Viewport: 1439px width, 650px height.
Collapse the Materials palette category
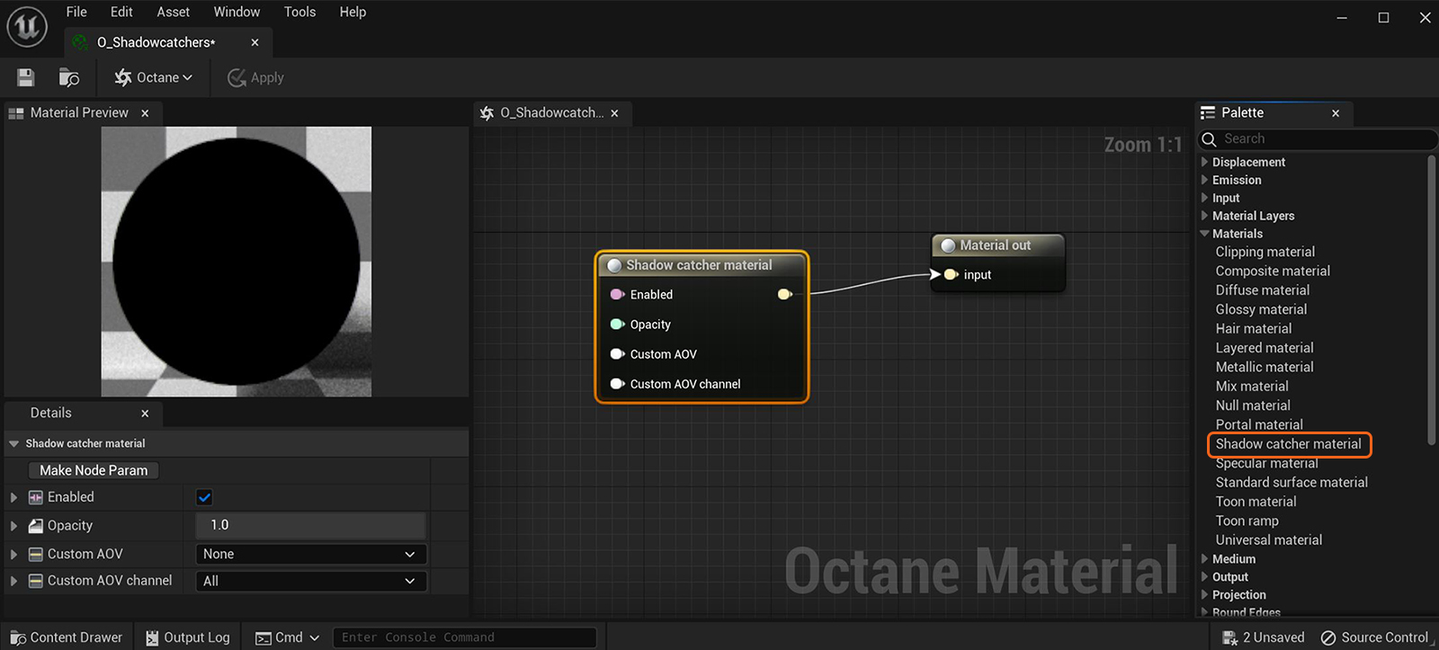click(1205, 234)
